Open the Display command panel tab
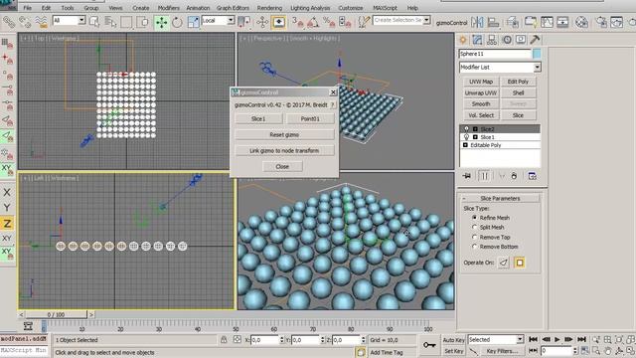Image resolution: width=636 pixels, height=358 pixels. [x=521, y=40]
